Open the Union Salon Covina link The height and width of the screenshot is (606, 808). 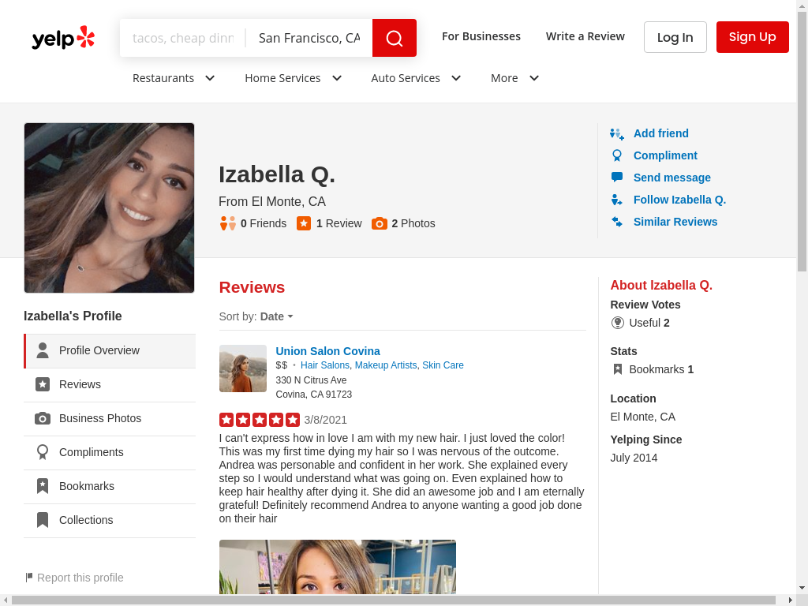click(327, 351)
